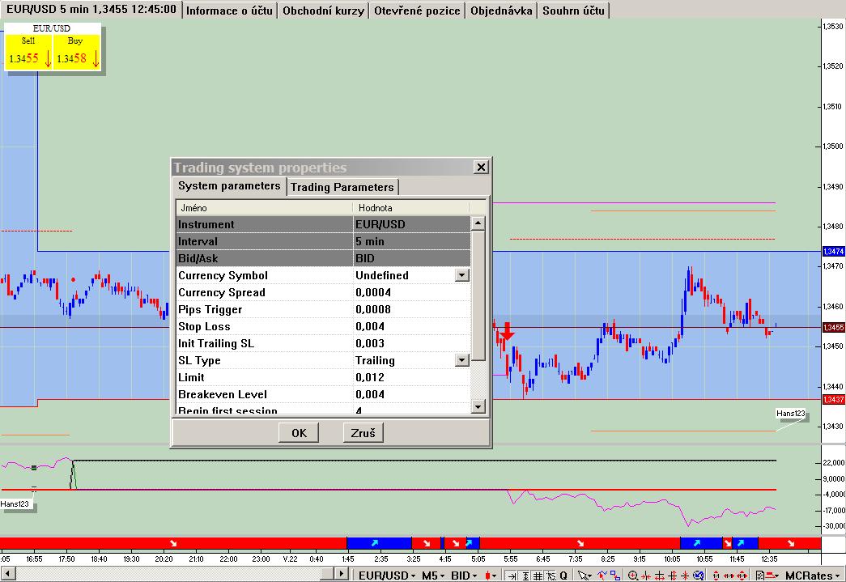Click the Hans123 label on price chart
The width and height of the screenshot is (846, 582).
click(790, 414)
